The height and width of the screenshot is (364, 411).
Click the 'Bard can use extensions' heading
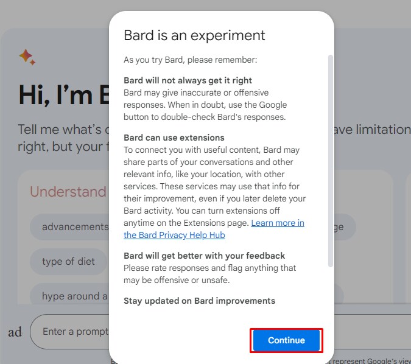point(174,138)
